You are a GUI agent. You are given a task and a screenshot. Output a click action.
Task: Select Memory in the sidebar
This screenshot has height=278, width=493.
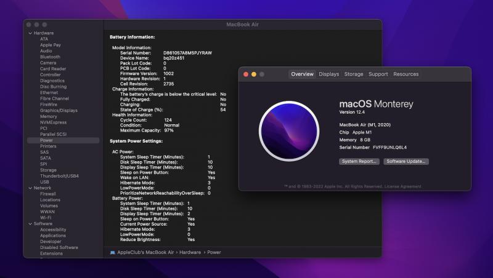click(49, 116)
